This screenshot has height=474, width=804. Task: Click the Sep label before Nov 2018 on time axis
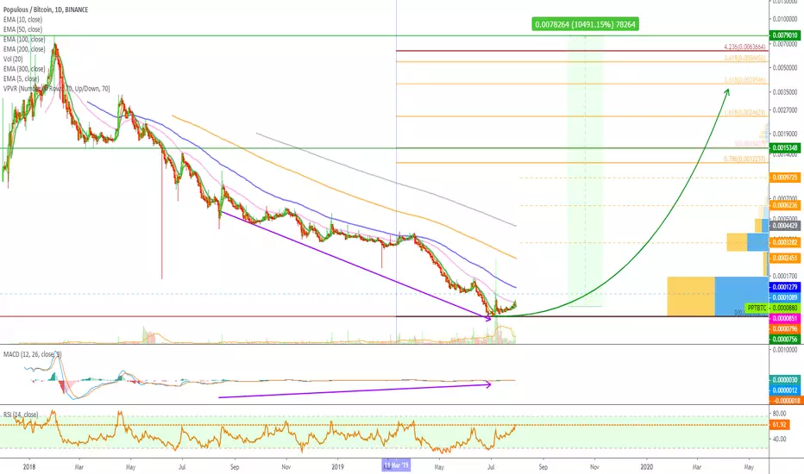tap(235, 467)
